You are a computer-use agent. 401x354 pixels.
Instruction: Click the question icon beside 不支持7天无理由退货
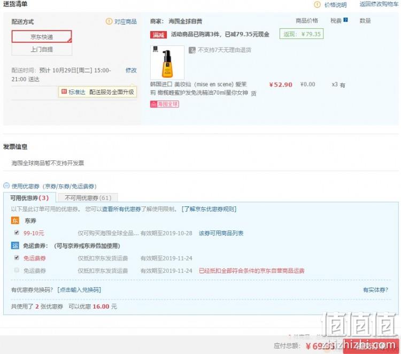click(x=192, y=50)
